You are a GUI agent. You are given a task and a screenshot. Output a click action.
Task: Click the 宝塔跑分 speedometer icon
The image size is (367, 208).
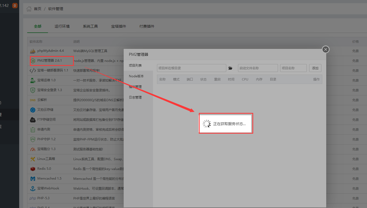click(33, 149)
